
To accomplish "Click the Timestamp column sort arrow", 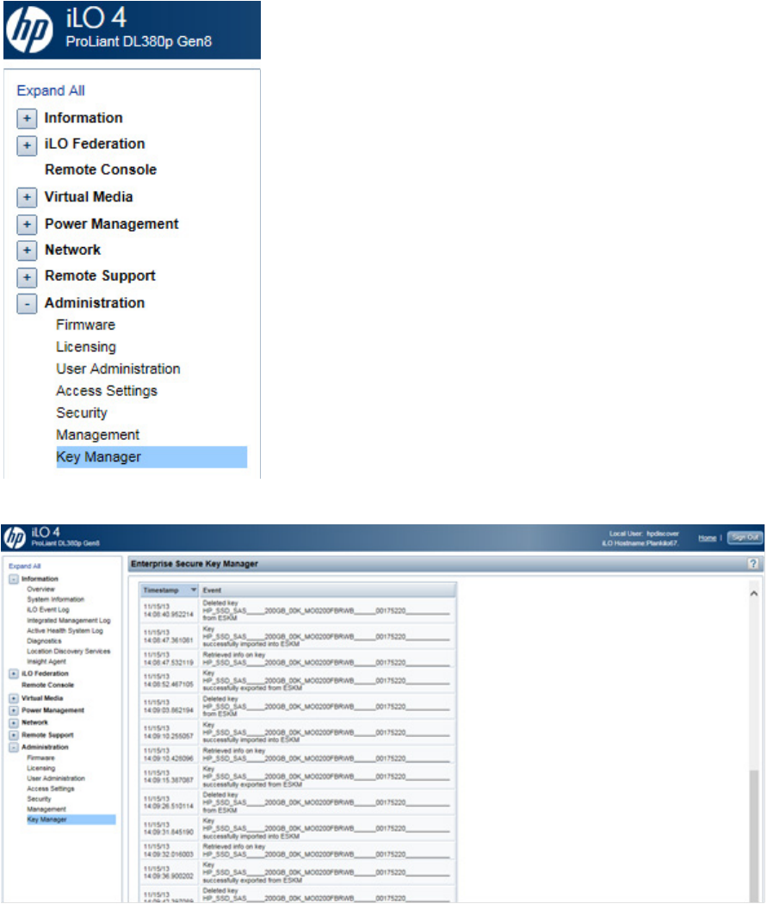I will click(x=194, y=590).
